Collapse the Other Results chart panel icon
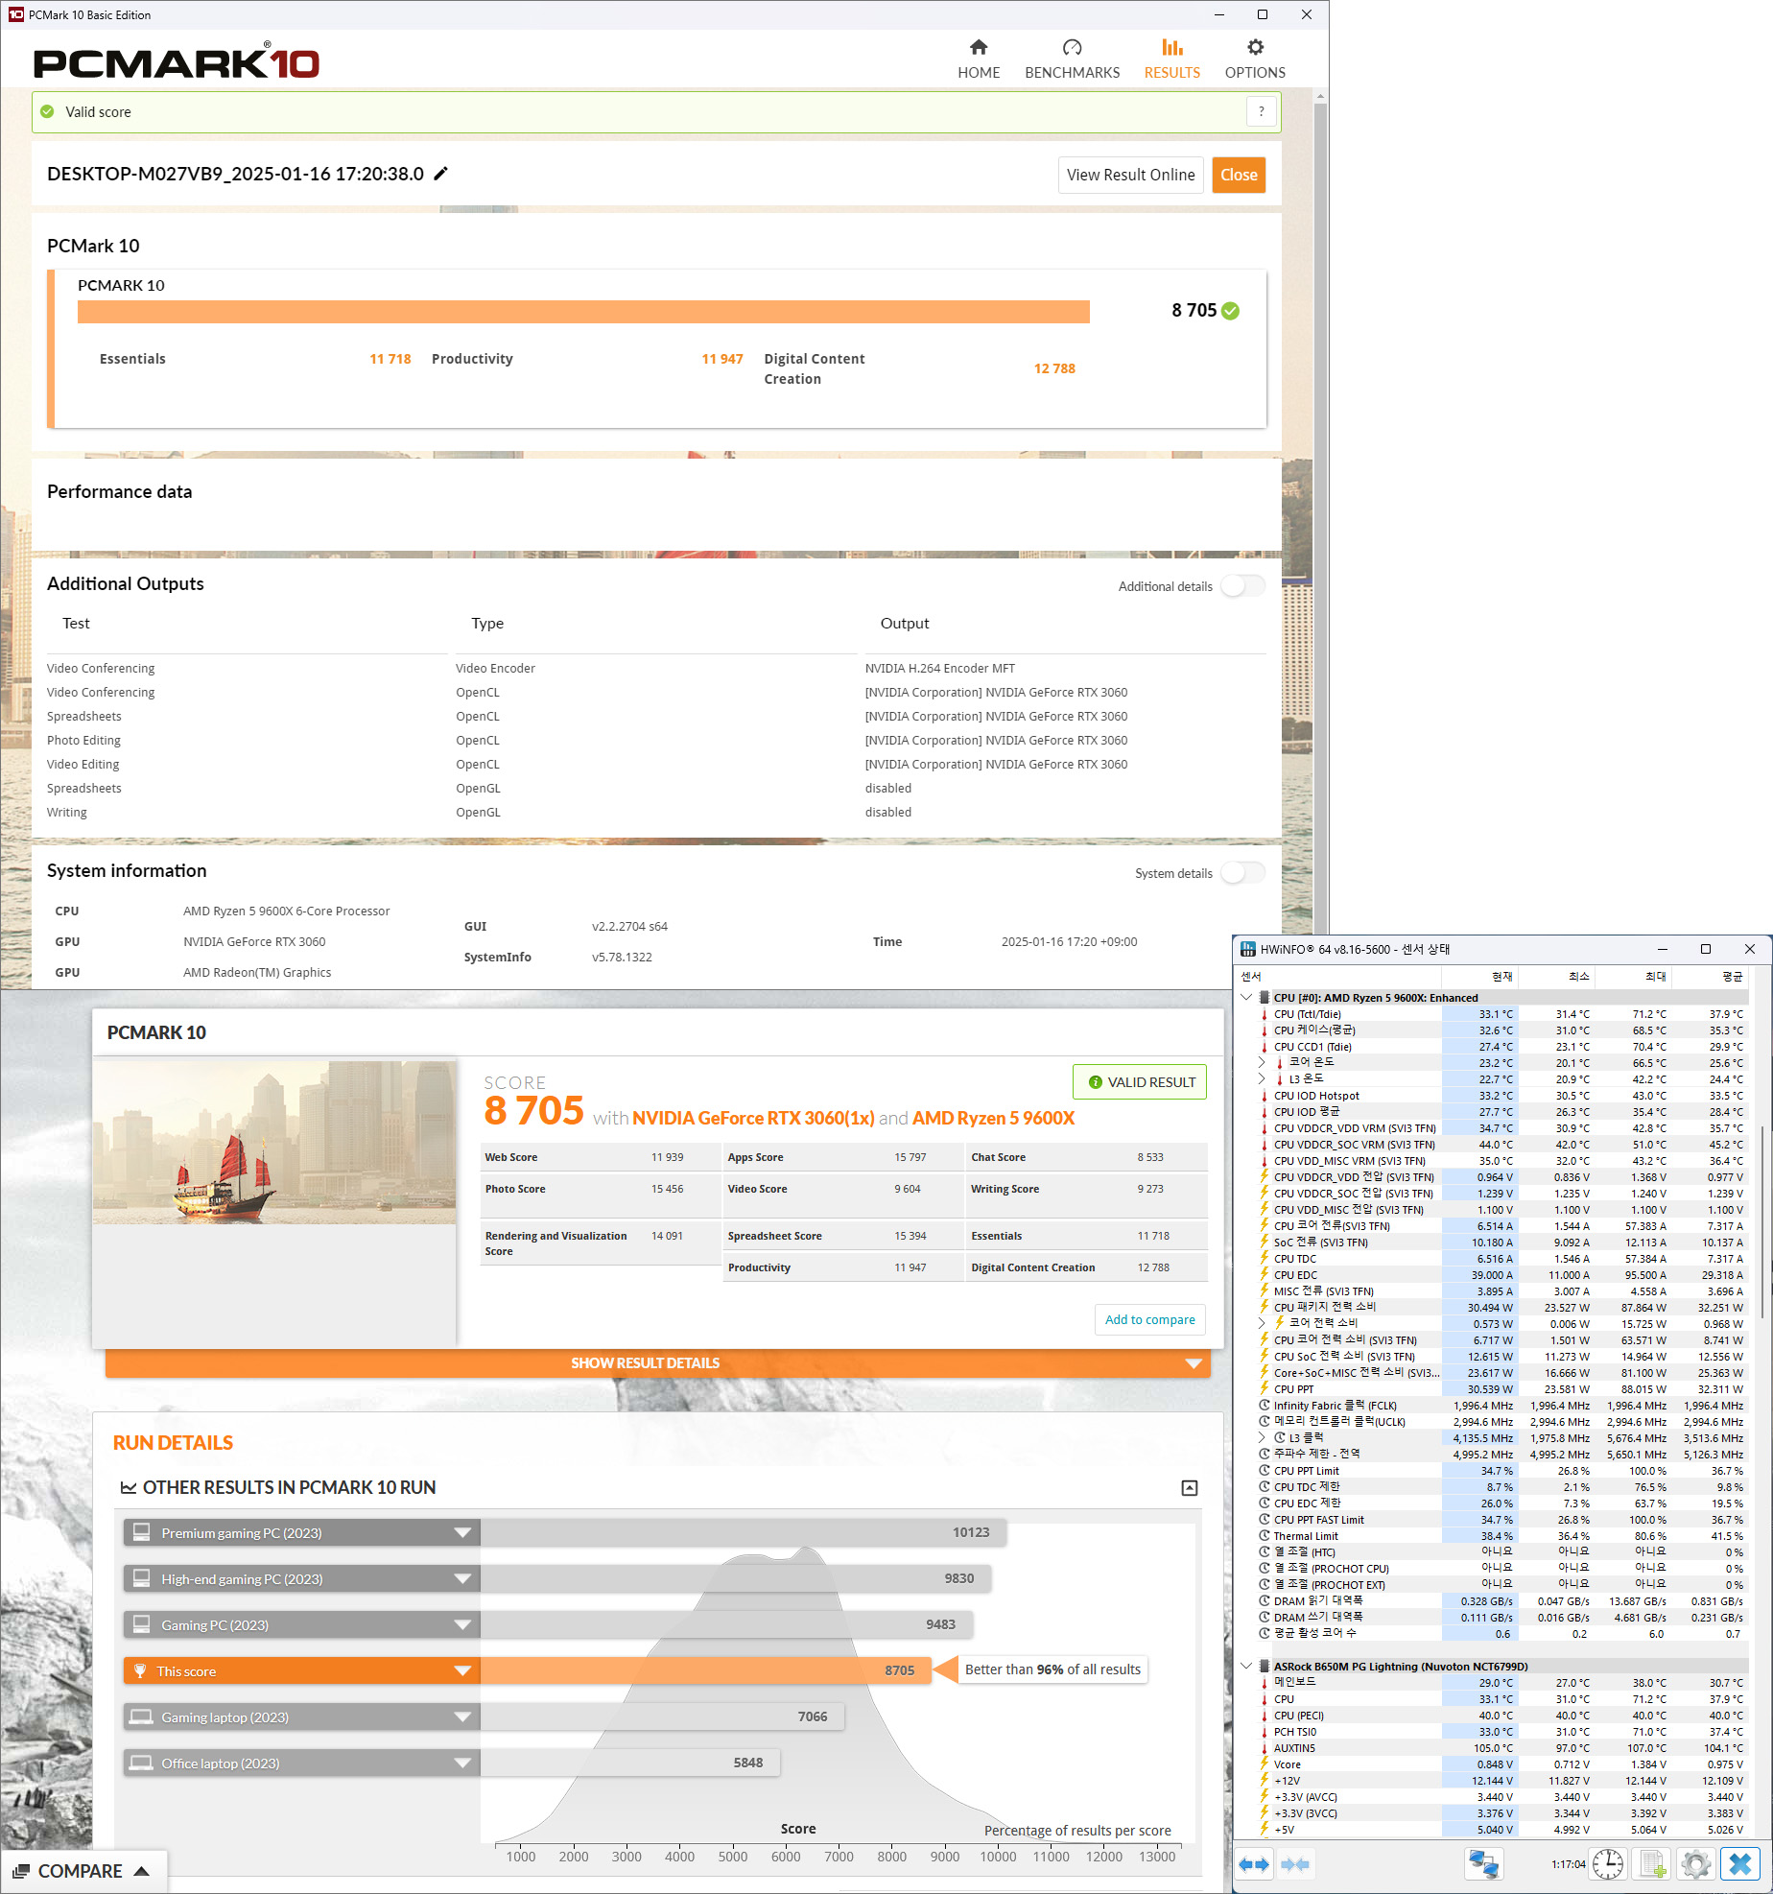This screenshot has width=1773, height=1894. (1189, 1487)
